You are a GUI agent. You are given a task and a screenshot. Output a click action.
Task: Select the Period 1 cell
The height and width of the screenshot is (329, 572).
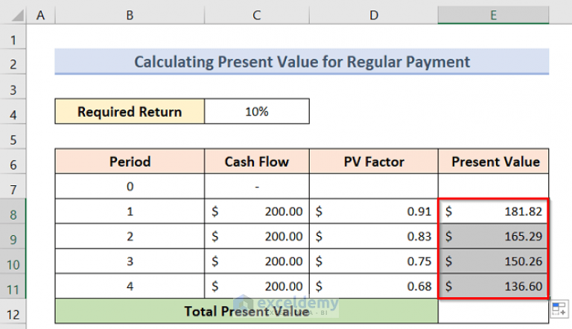[130, 211]
